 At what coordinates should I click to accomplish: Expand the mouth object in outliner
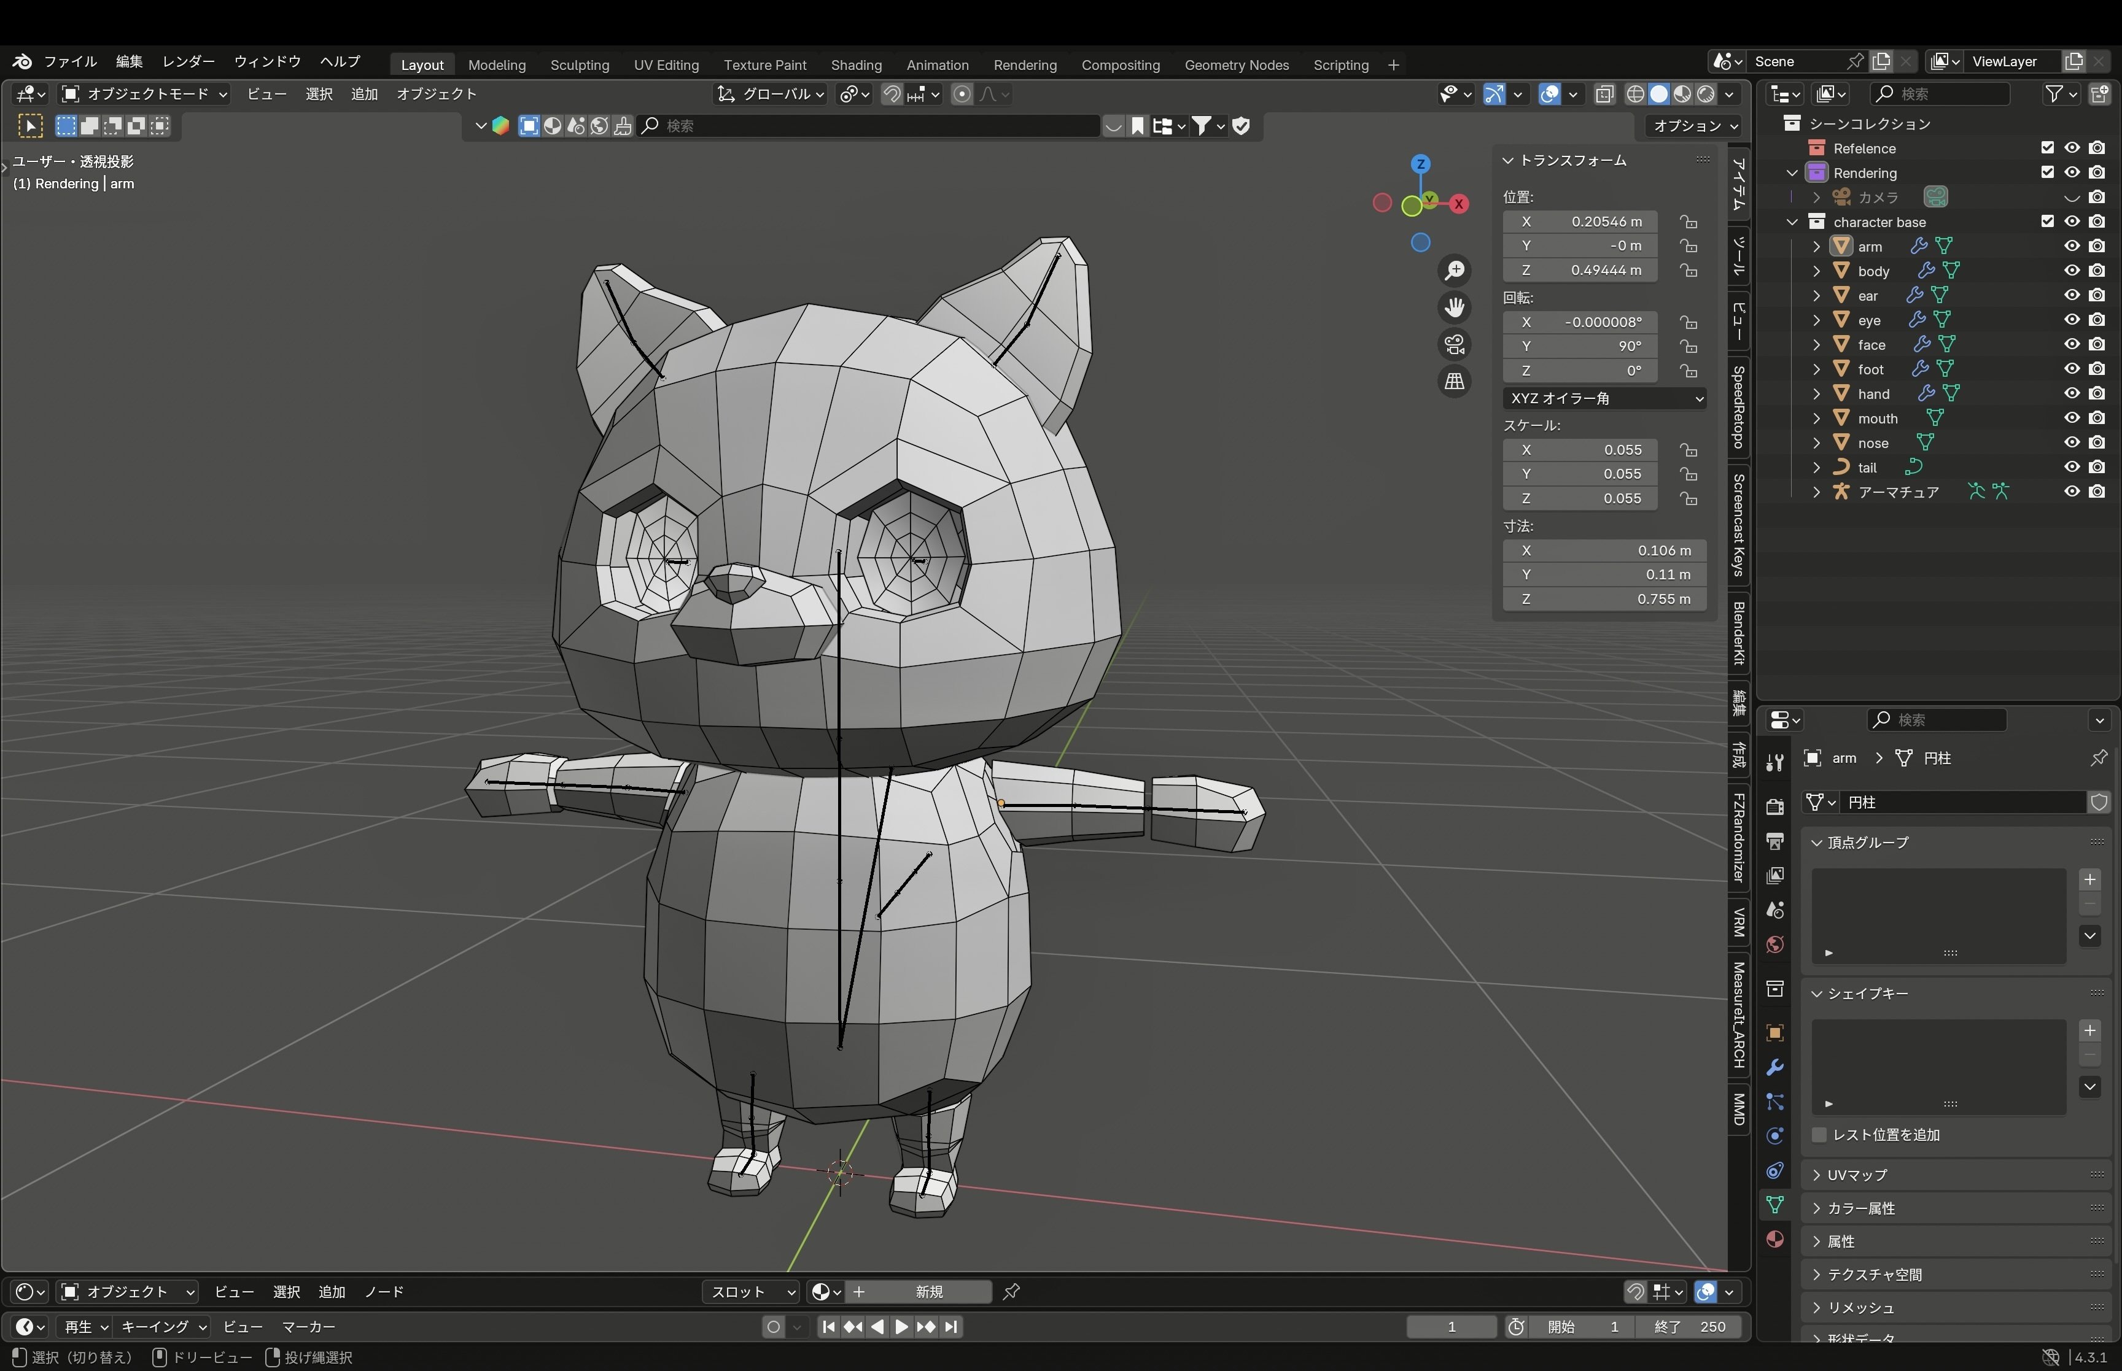point(1817,419)
